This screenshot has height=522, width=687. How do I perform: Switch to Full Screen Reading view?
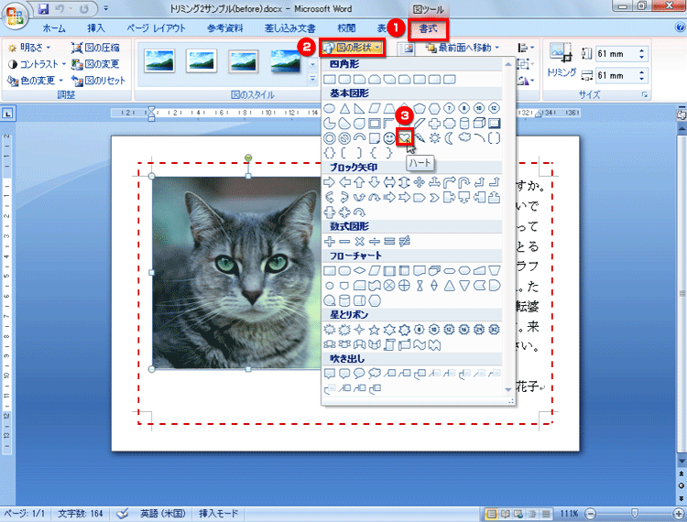coord(505,513)
